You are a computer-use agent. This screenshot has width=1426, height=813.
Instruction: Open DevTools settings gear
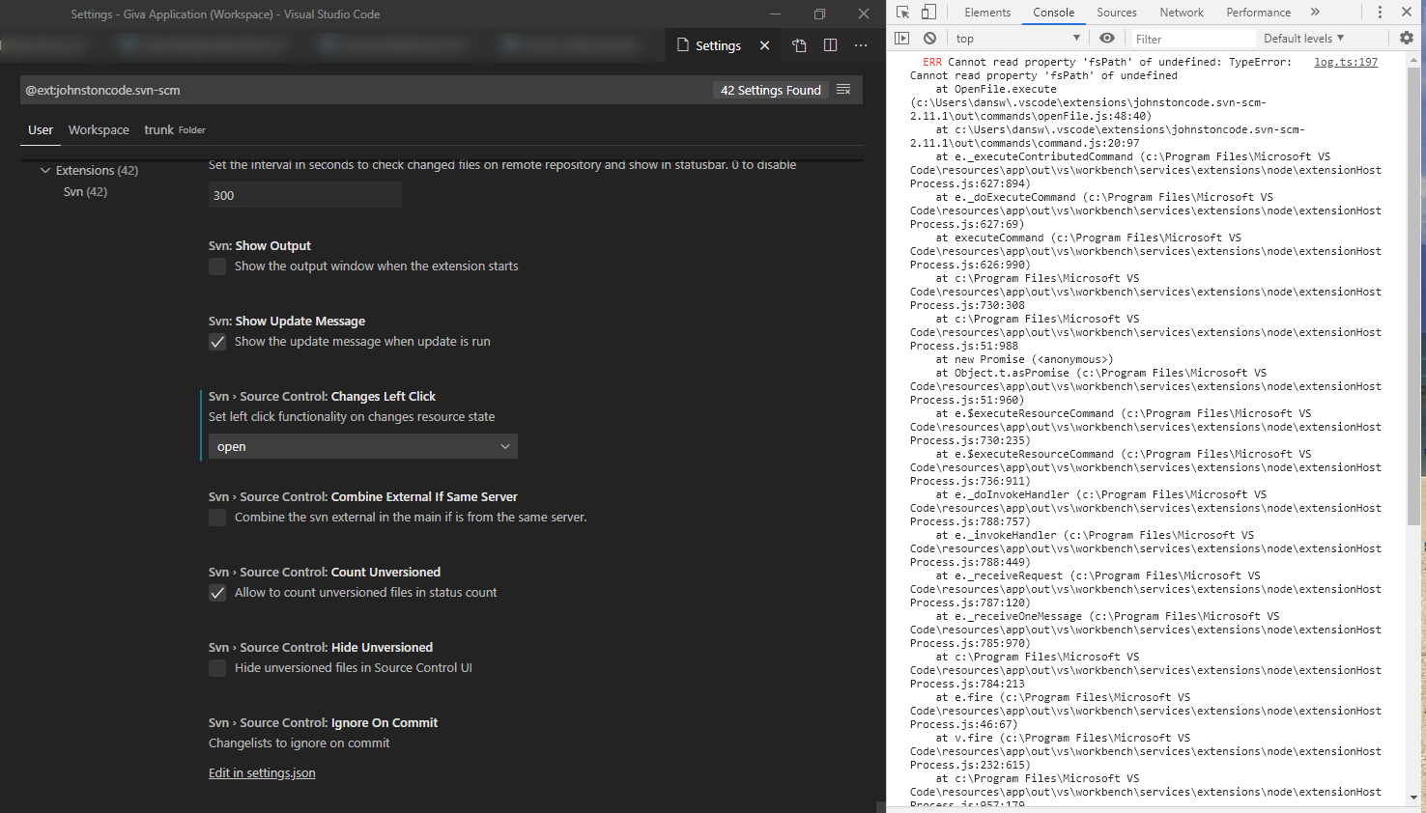tap(1407, 38)
